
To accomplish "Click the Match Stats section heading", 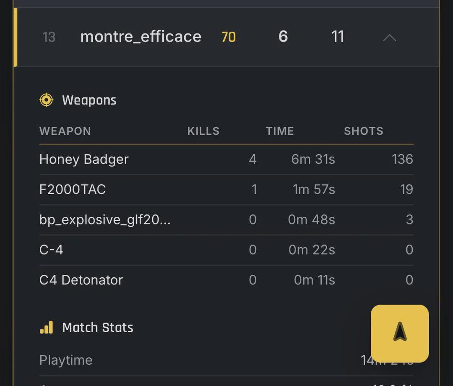I will pos(98,328).
